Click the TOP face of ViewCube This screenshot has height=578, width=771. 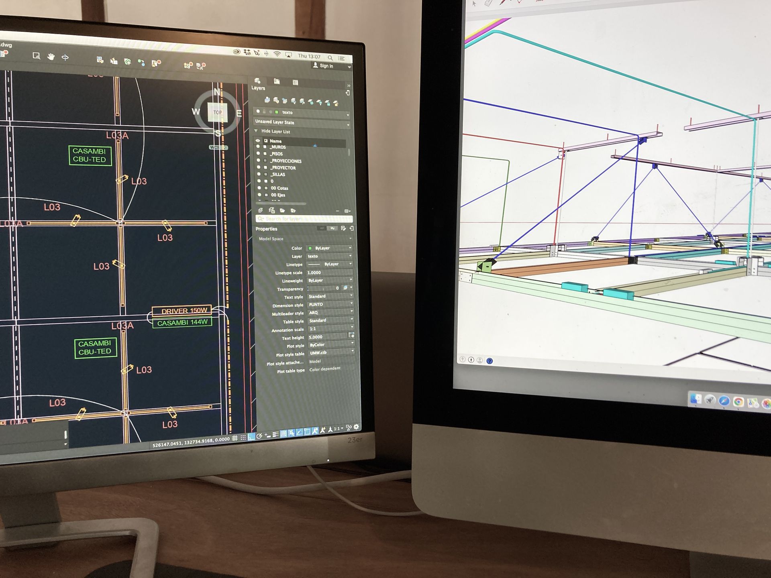pyautogui.click(x=217, y=112)
